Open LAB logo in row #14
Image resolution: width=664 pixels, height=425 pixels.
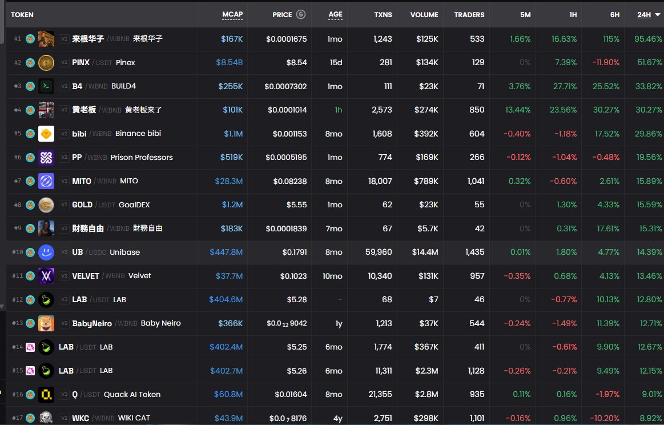(x=46, y=347)
